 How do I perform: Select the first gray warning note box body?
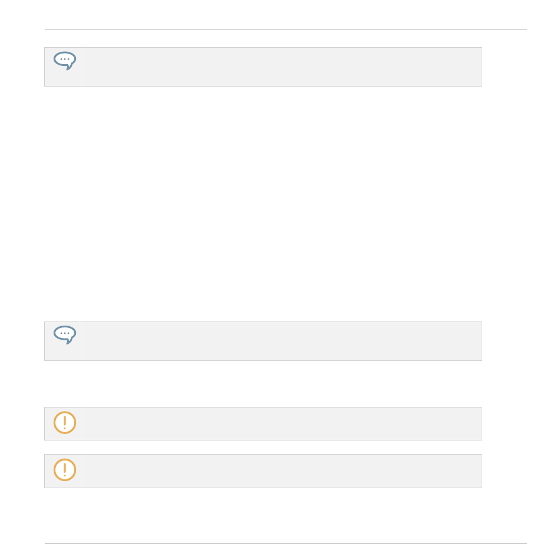[x=263, y=423]
